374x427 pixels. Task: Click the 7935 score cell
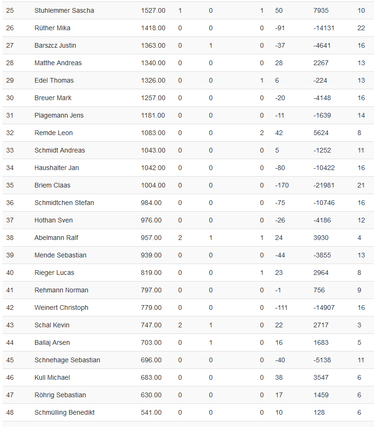pyautogui.click(x=321, y=10)
